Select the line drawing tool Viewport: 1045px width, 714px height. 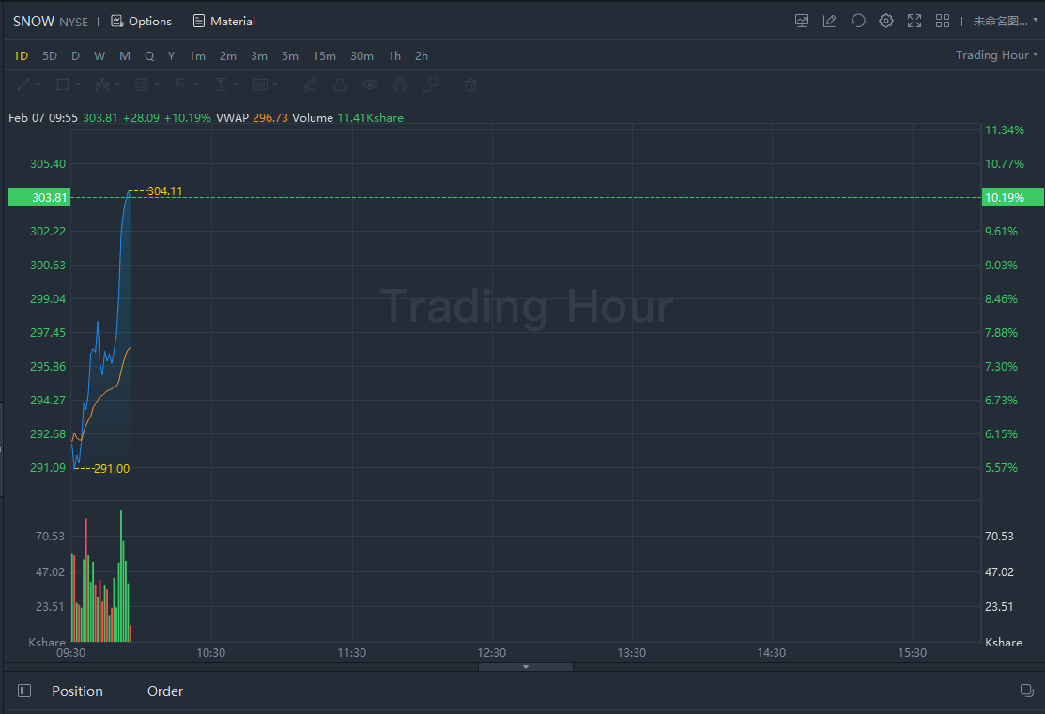tap(23, 84)
